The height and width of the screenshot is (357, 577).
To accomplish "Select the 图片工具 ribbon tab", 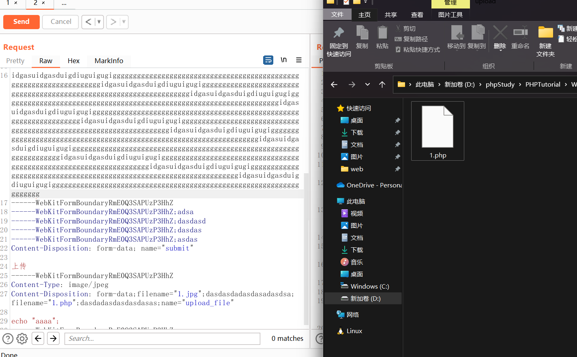I will click(x=450, y=15).
